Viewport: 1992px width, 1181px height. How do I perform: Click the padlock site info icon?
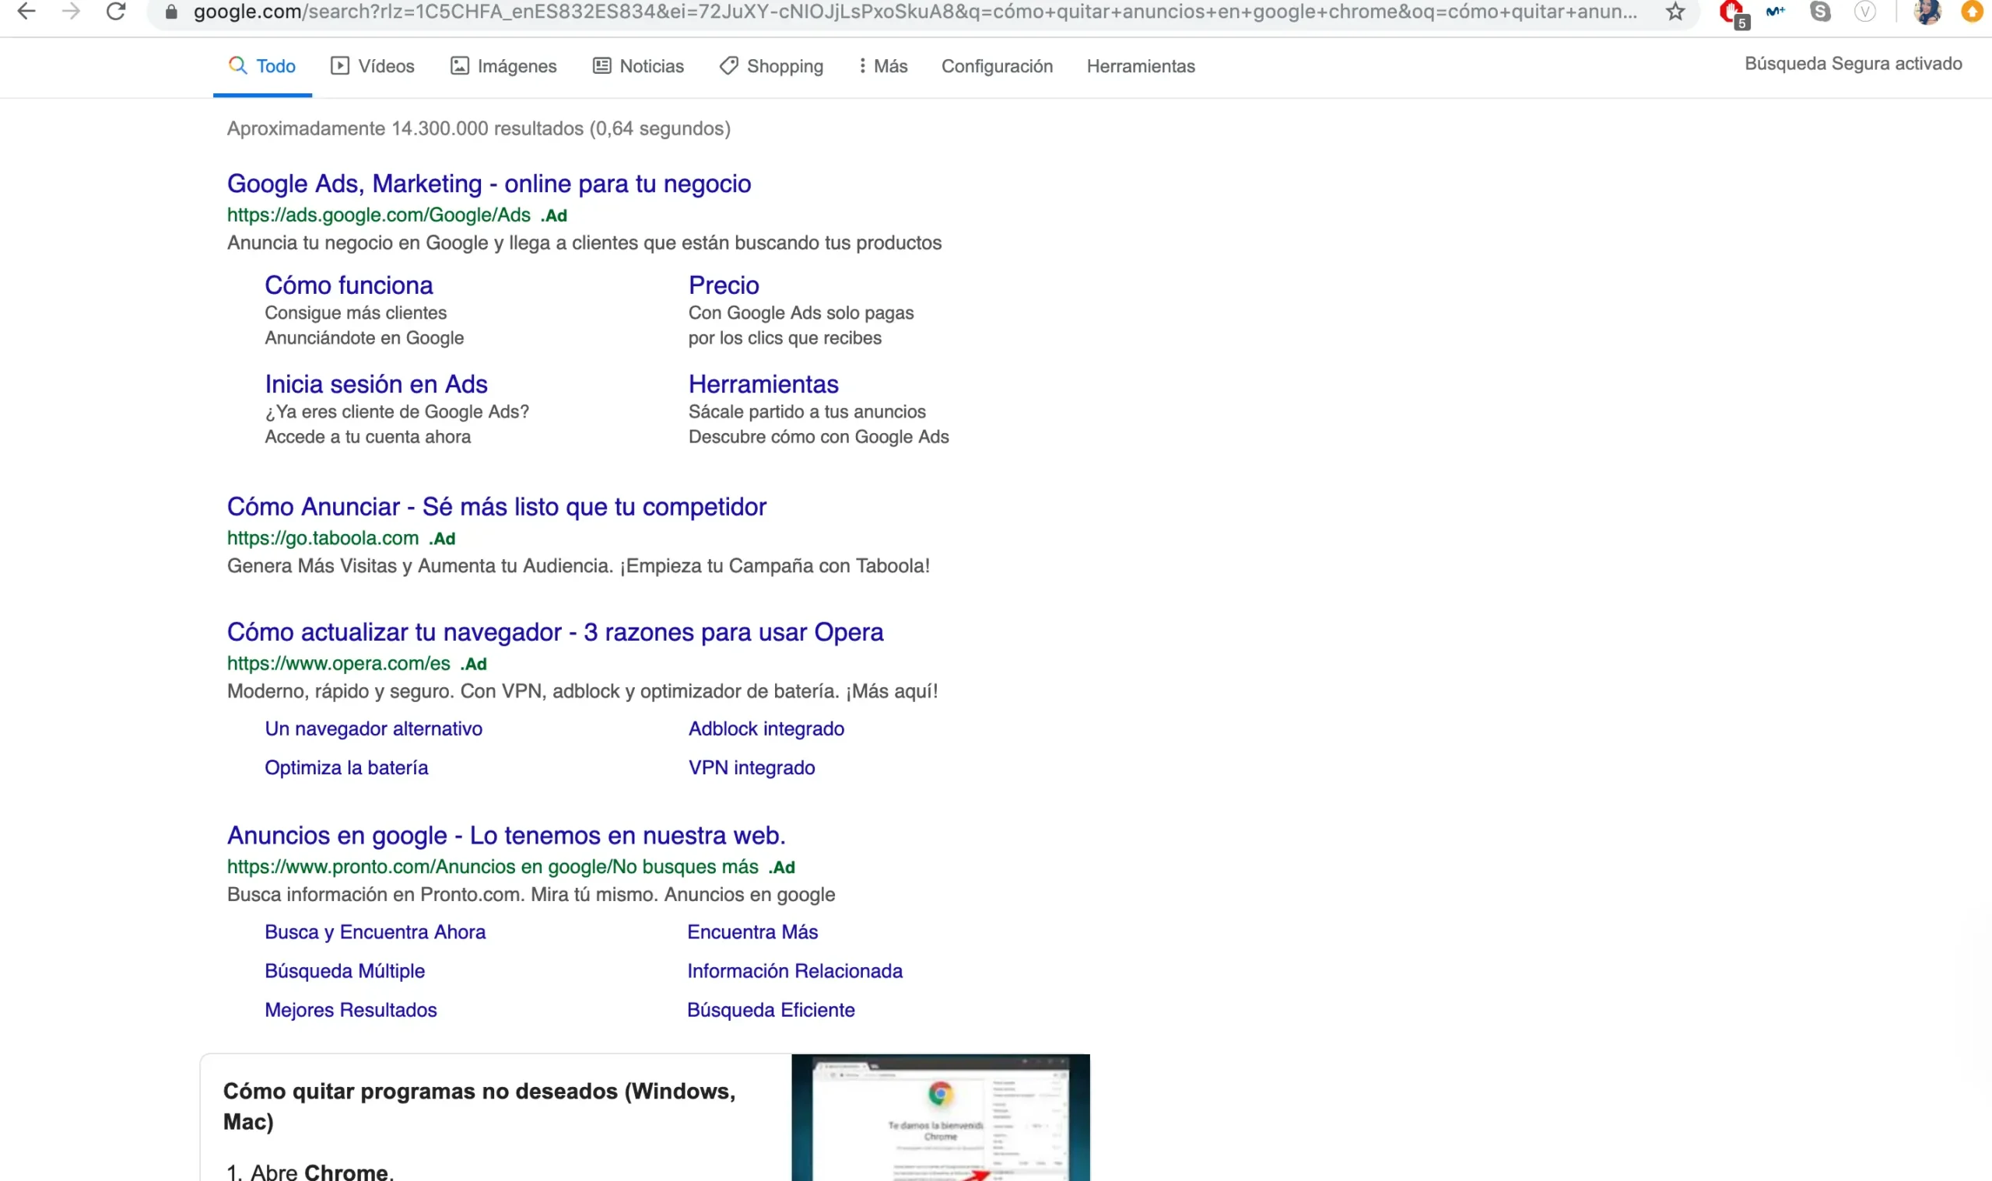(170, 12)
